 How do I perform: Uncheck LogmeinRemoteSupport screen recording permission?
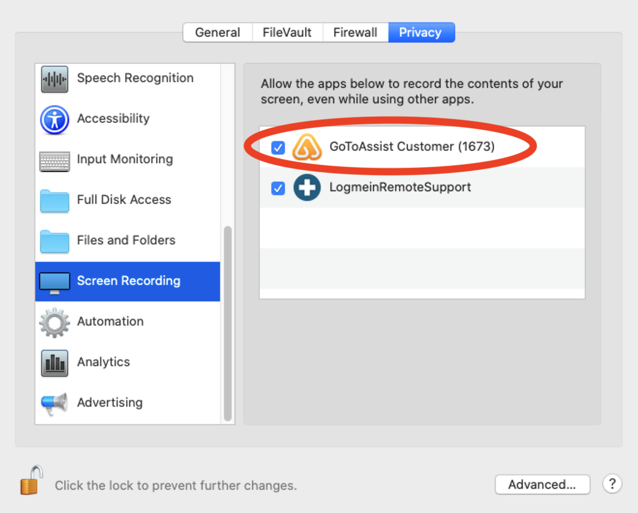pyautogui.click(x=278, y=188)
